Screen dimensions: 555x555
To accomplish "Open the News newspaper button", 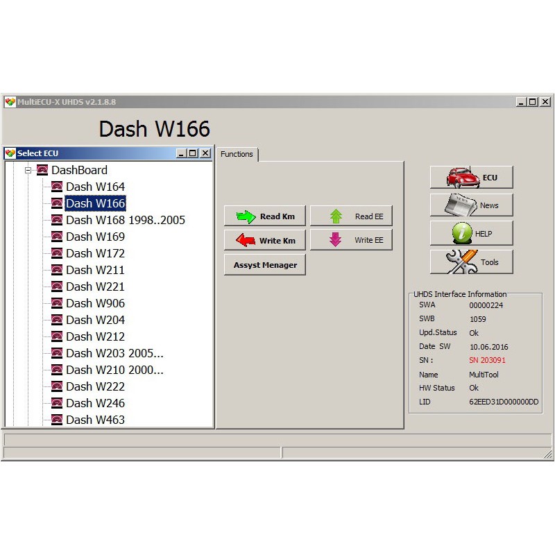I will click(x=471, y=205).
